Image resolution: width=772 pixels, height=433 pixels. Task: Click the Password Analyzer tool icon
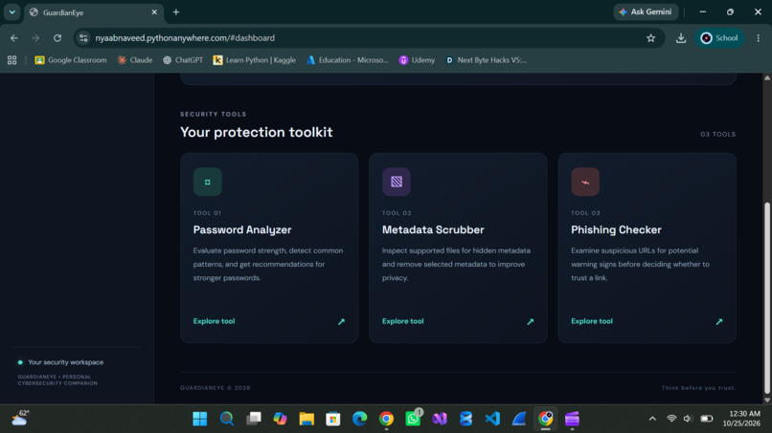pyautogui.click(x=207, y=182)
